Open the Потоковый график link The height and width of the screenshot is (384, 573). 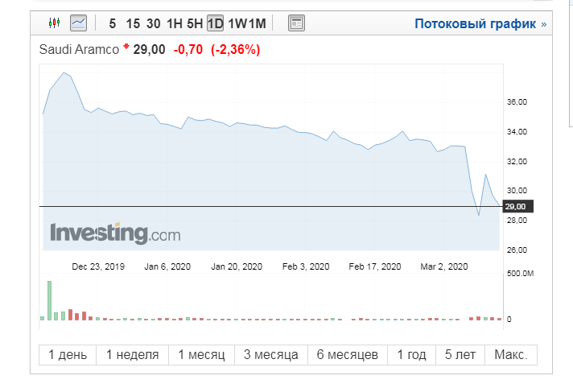point(480,24)
